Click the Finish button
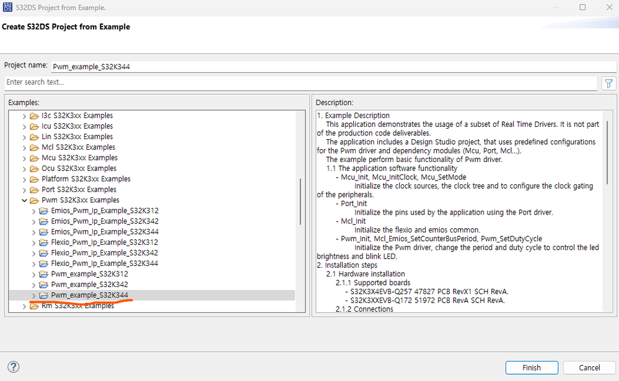This screenshot has width=619, height=381. (x=532, y=367)
